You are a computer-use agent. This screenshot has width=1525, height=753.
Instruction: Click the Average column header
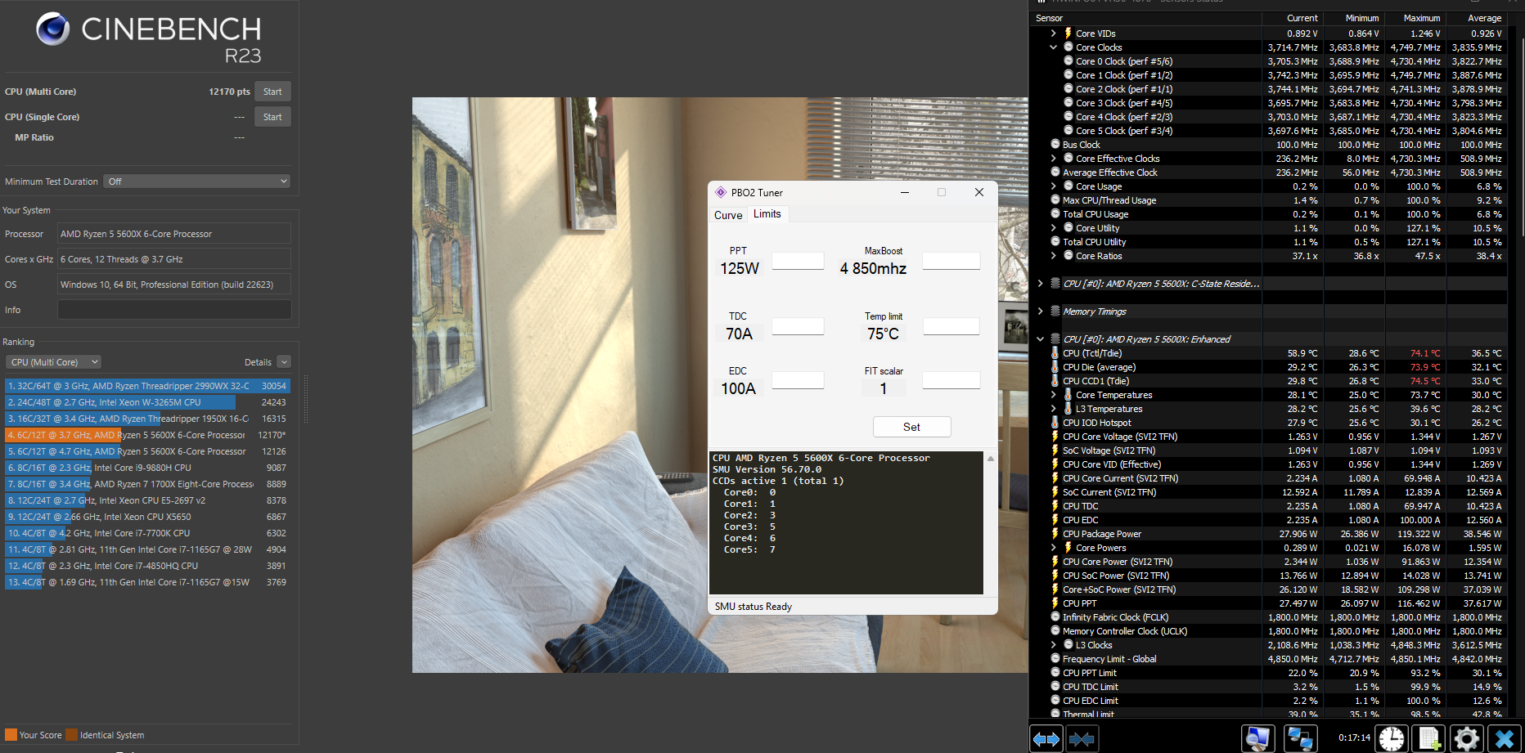point(1476,18)
